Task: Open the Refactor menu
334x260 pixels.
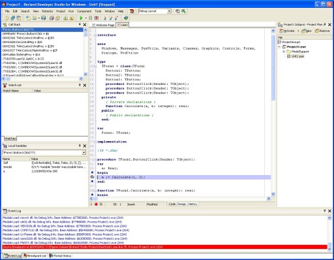Action: click(48, 11)
